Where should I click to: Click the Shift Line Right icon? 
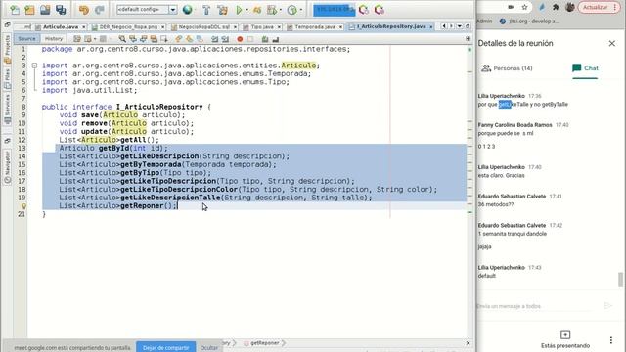225,39
